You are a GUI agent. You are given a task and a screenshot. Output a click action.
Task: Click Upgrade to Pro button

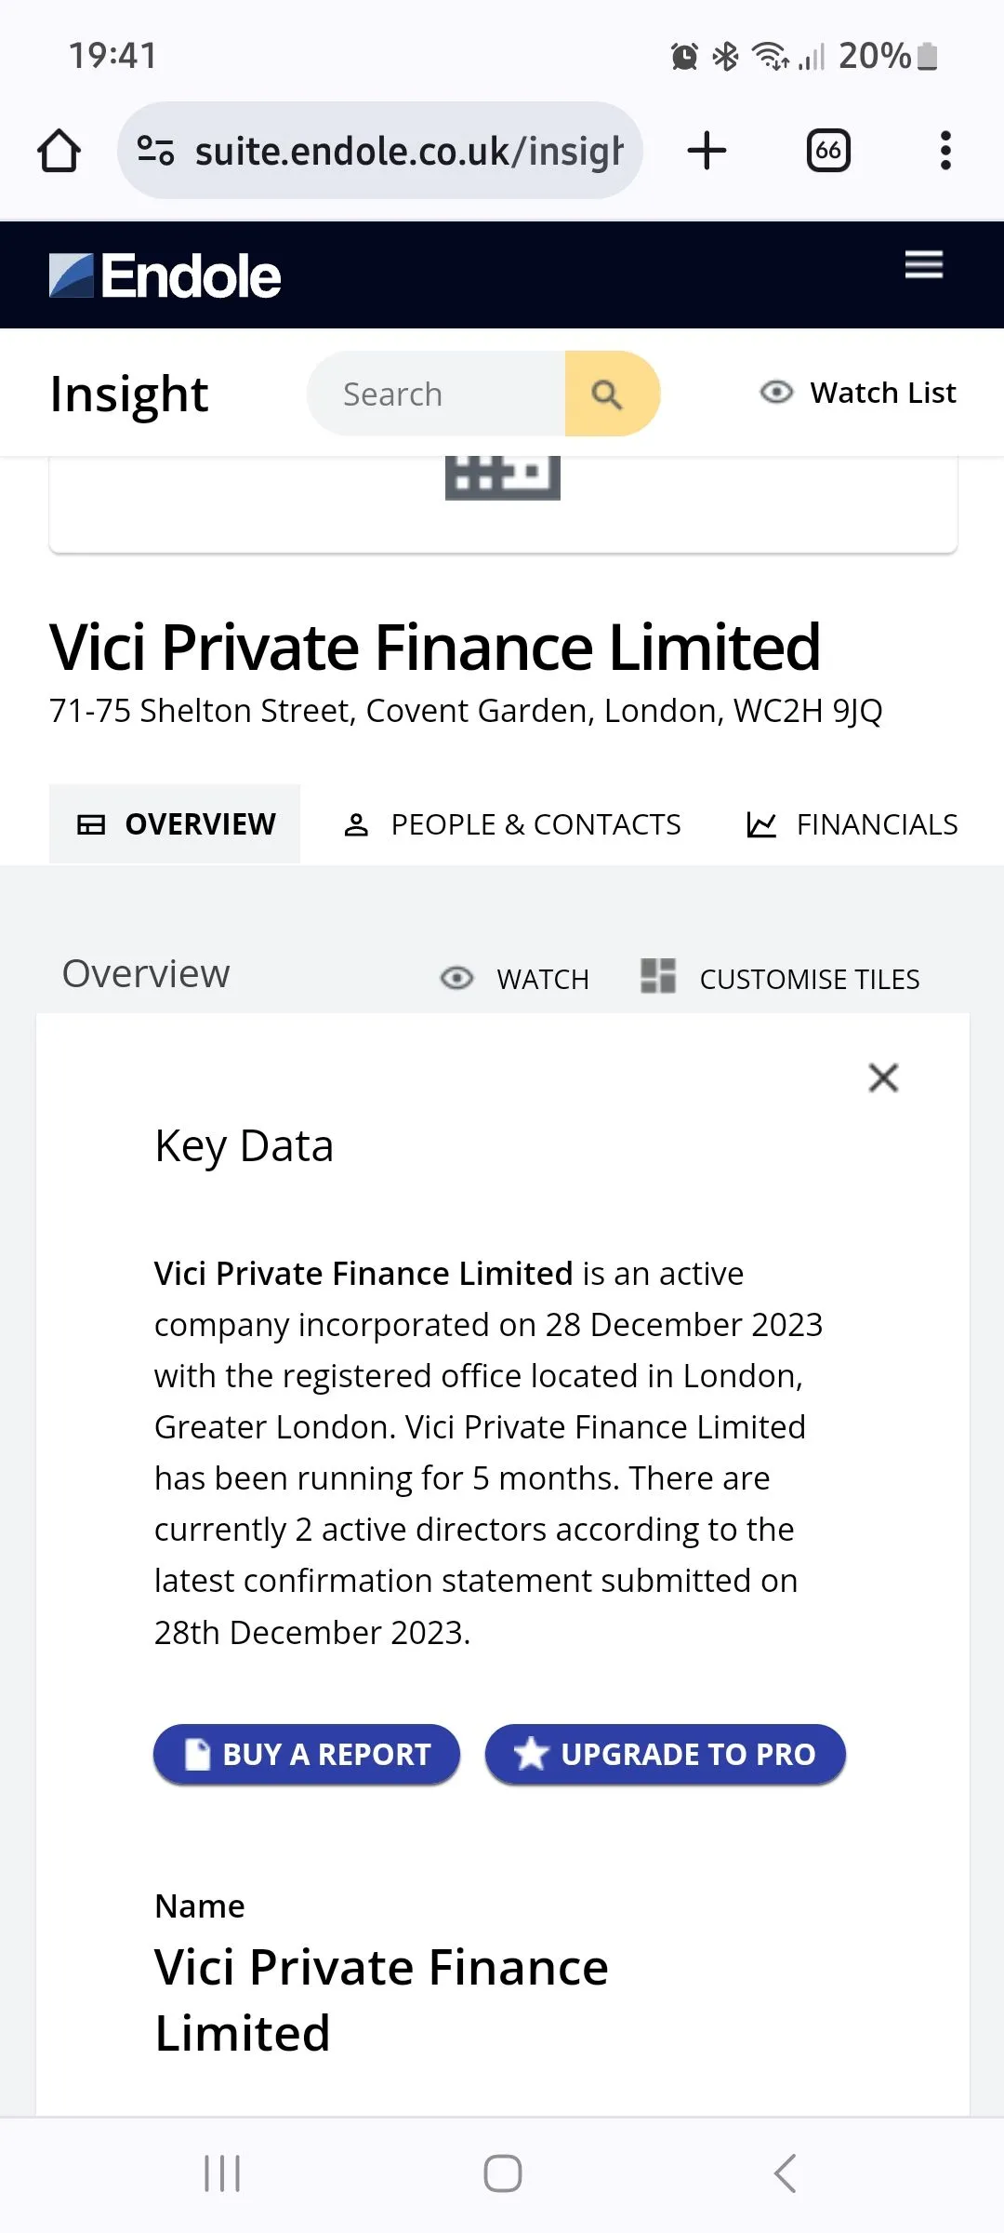[665, 1754]
